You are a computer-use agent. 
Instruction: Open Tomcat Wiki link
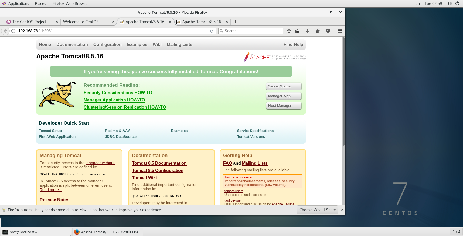144,178
